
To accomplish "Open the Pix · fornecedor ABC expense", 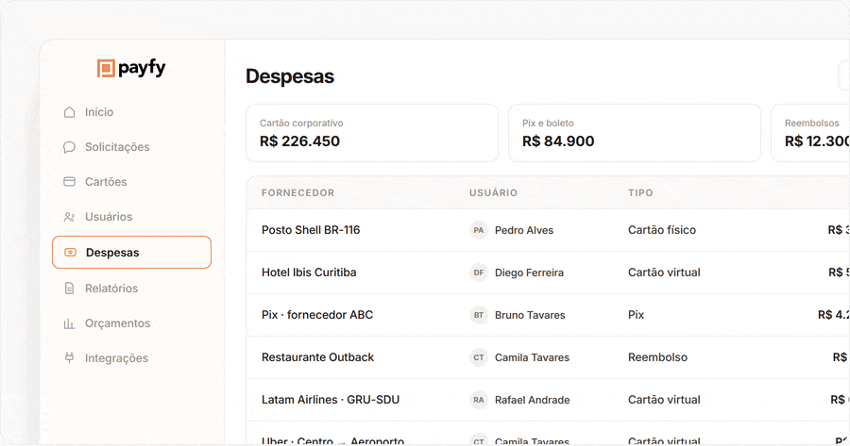I will pos(317,315).
